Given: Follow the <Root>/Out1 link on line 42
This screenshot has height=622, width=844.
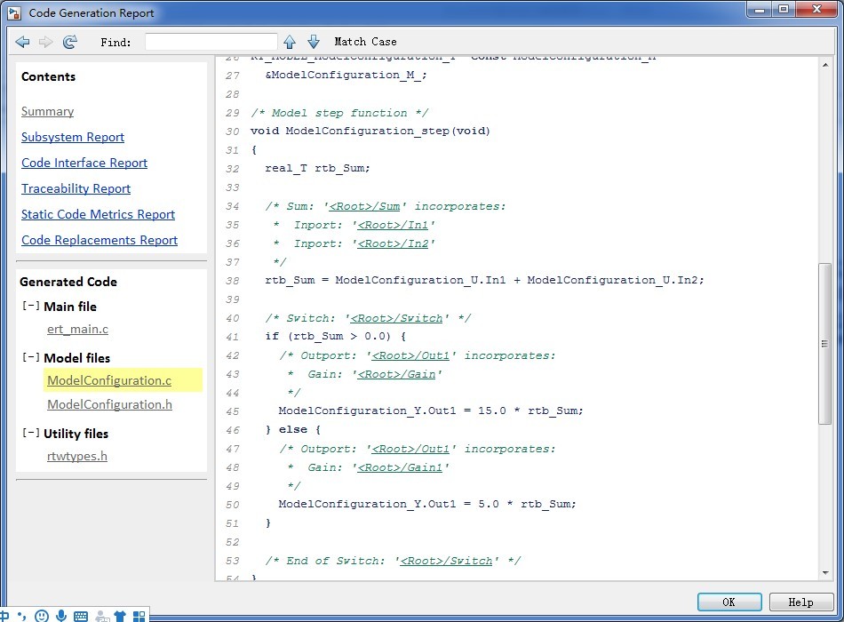Looking at the screenshot, I should pos(410,355).
